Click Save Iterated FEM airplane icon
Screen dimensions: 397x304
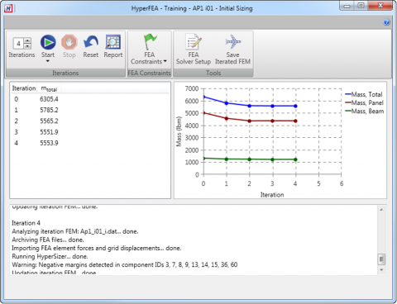click(232, 42)
